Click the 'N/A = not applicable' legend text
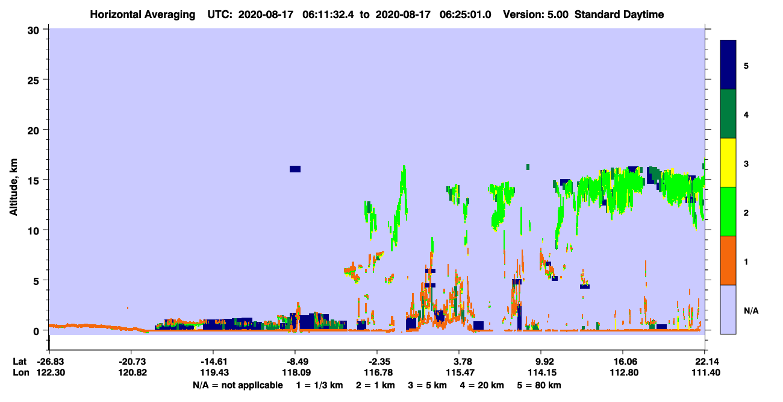The image size is (783, 402). click(237, 385)
